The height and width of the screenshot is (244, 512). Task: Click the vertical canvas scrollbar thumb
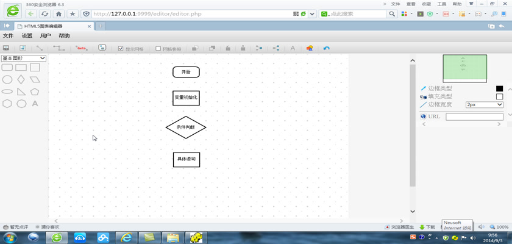[x=413, y=126]
